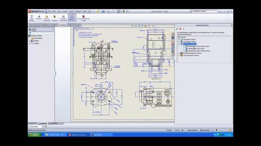Cancel Design Checker with red X
Screen dimensions: 261x146
tap(180, 29)
